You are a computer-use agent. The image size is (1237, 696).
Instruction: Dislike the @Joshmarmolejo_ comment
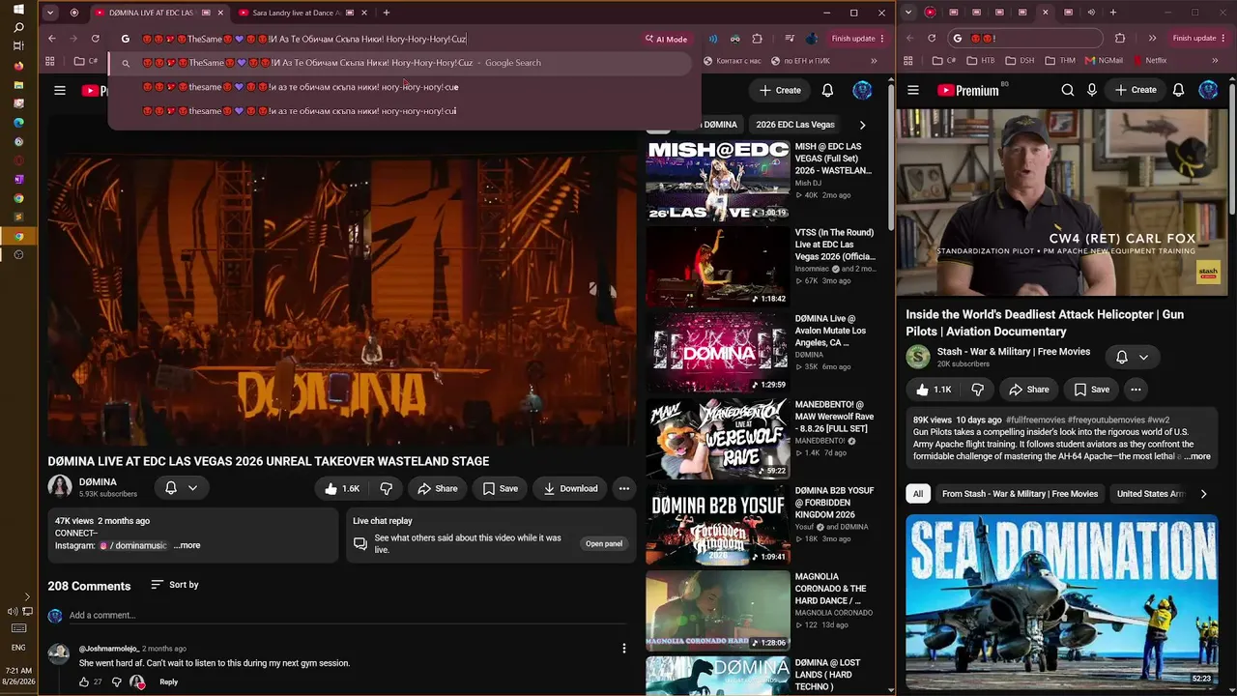click(117, 682)
